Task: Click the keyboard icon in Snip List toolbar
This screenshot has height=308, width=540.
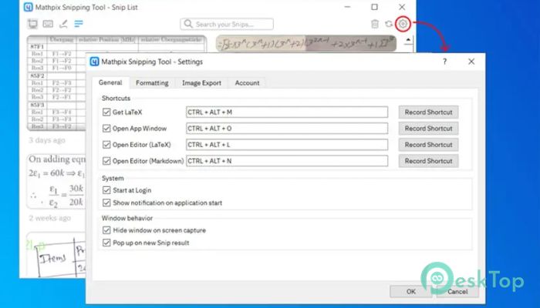Action: click(x=48, y=24)
